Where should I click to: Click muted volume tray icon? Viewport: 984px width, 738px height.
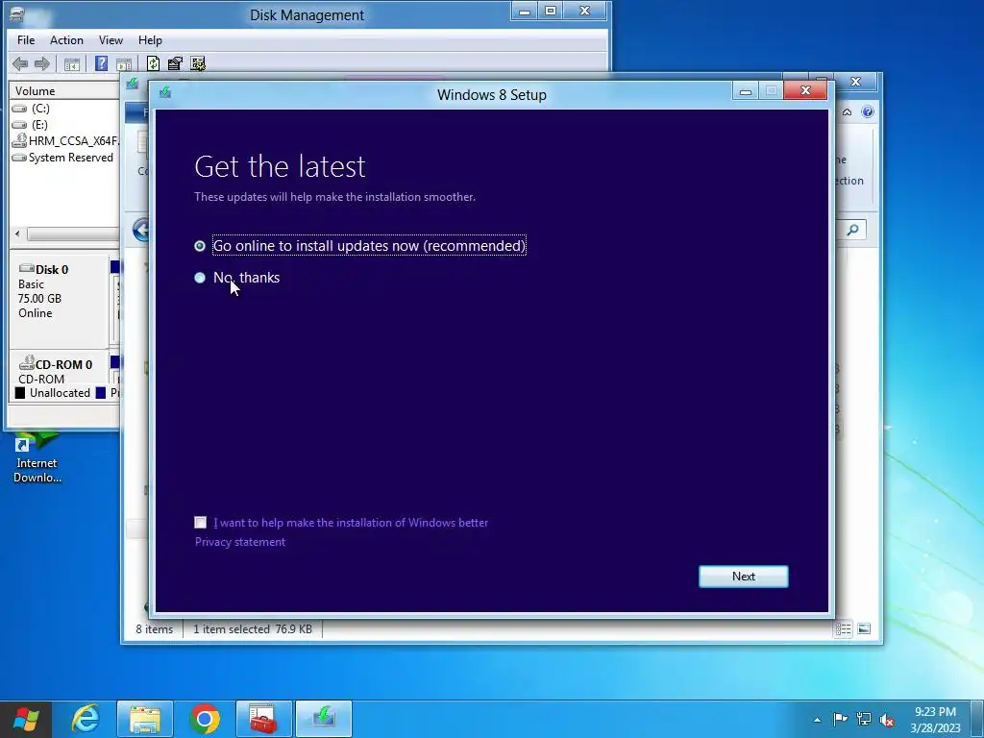coord(887,720)
